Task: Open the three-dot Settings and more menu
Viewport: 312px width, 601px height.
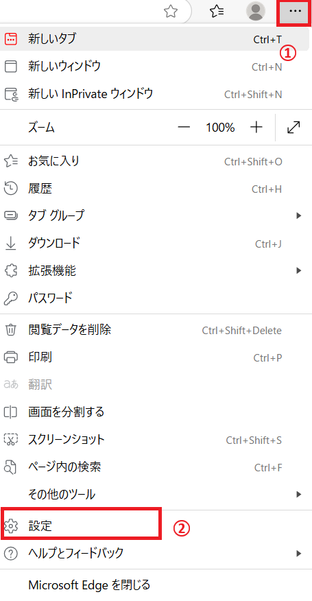Action: click(295, 12)
